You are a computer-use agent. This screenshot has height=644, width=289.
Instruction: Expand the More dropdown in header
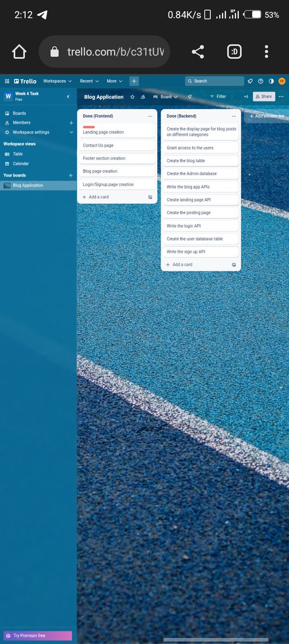pyautogui.click(x=114, y=81)
